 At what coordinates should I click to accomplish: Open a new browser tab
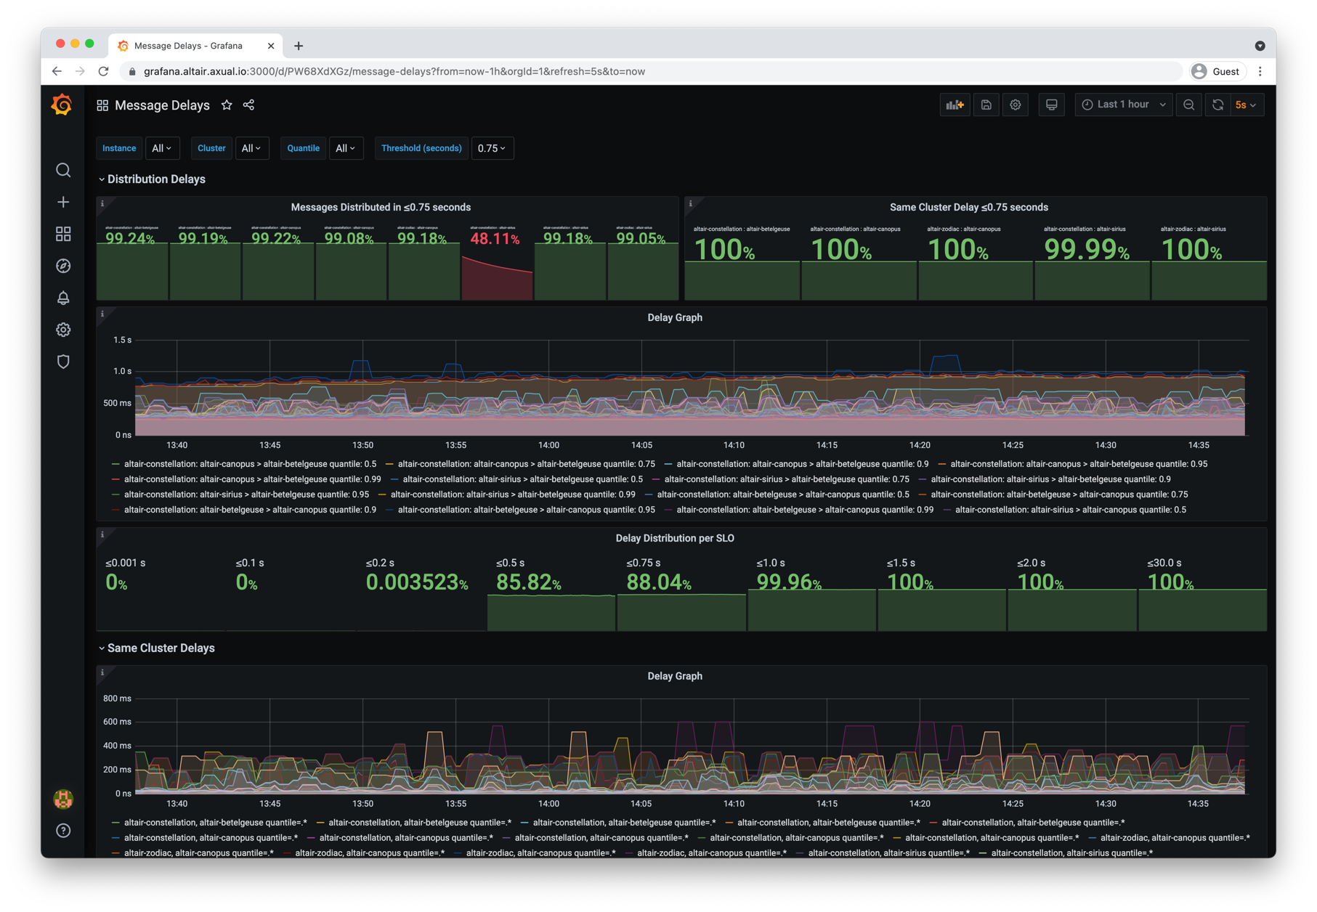point(299,46)
